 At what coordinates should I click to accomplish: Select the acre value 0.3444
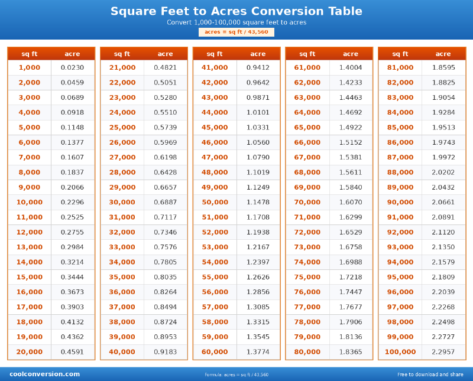pos(72,277)
